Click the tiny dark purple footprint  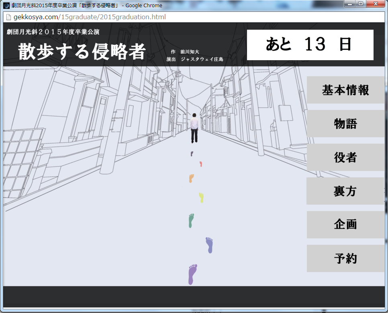click(192, 154)
